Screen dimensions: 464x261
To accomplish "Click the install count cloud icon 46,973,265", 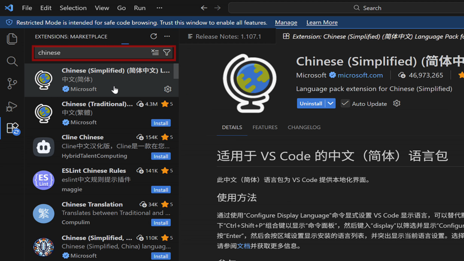I will tap(402, 75).
